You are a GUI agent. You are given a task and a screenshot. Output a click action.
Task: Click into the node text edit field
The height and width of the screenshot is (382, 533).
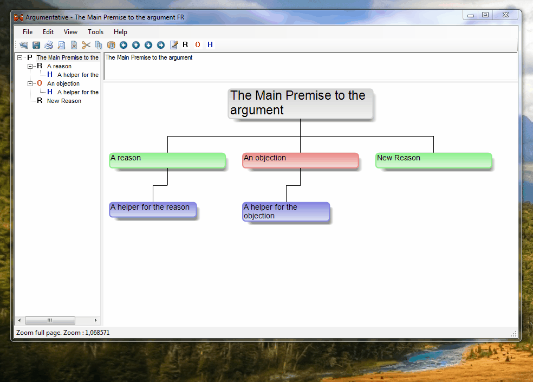click(x=310, y=66)
